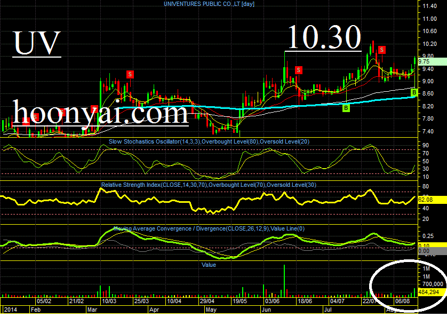Select the red S sell marker in late July
The width and height of the screenshot is (447, 317).
point(382,50)
